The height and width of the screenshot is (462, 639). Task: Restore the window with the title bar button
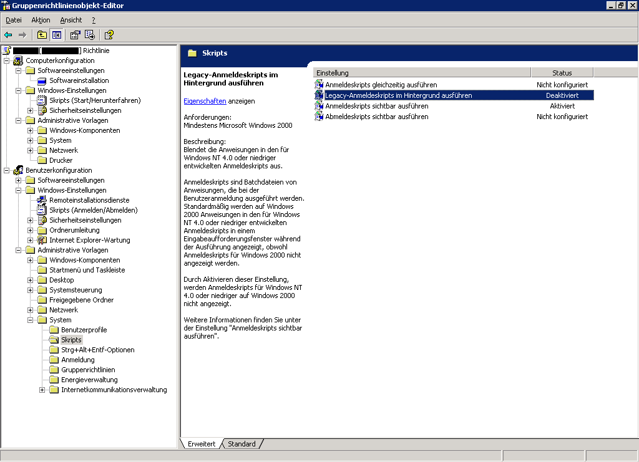click(621, 5)
